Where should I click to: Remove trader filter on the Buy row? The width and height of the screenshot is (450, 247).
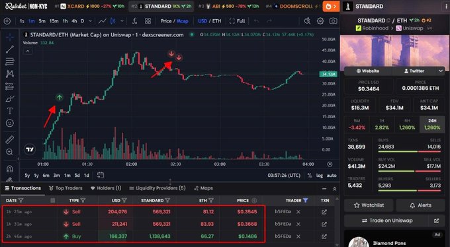click(298, 236)
